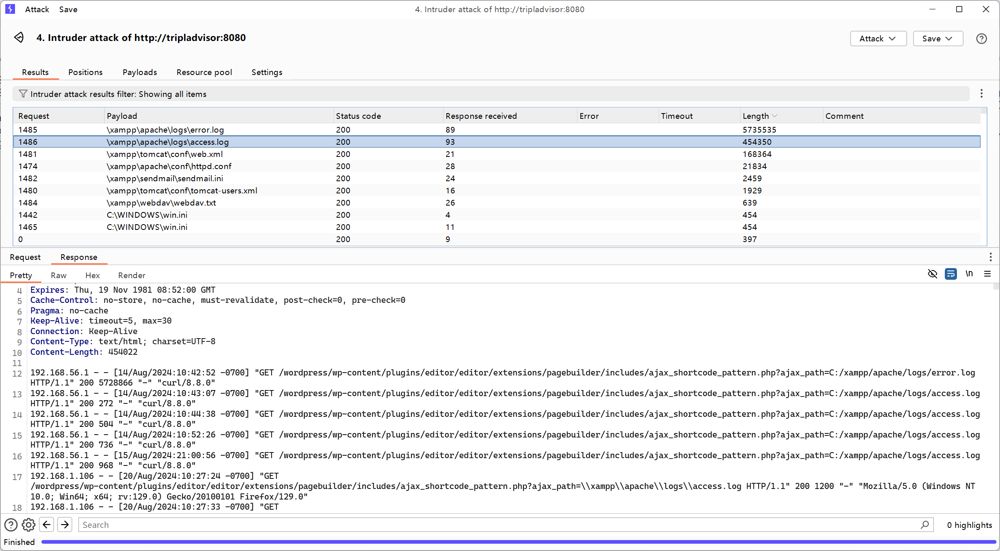Sort by Payload column header

219,116
